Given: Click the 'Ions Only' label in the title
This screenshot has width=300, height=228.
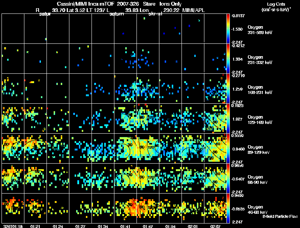Looking at the screenshot, I should [x=171, y=4].
